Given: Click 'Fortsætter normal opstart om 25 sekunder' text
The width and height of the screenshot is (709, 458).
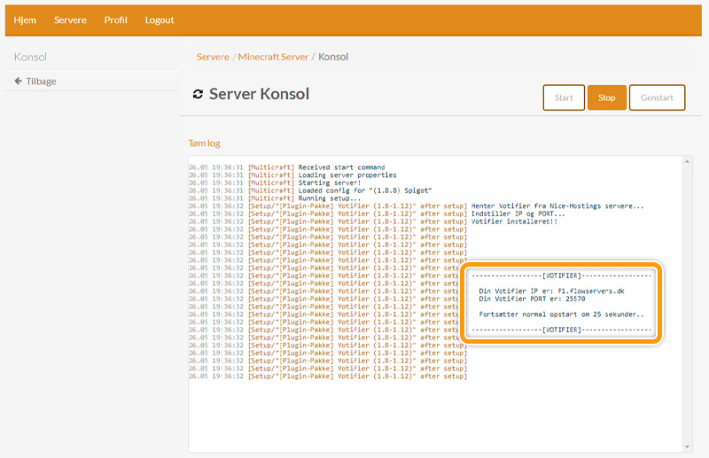Looking at the screenshot, I should pos(561,314).
